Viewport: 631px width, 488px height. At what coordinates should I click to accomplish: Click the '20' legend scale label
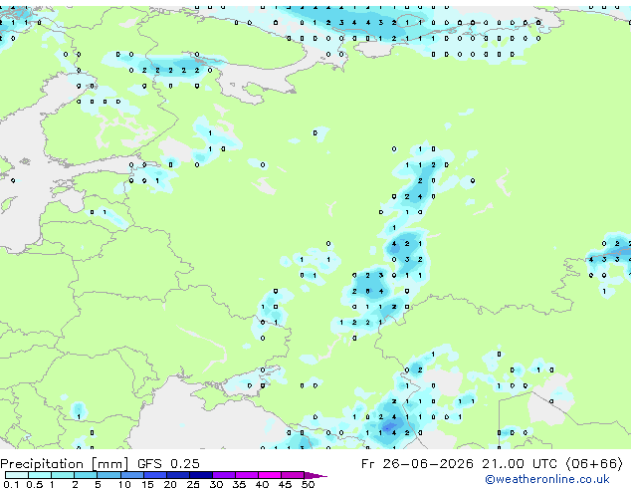tap(170, 484)
